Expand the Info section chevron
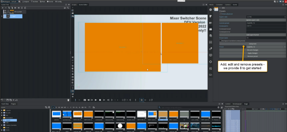Viewport: 287px width, 132px height. [220, 8]
